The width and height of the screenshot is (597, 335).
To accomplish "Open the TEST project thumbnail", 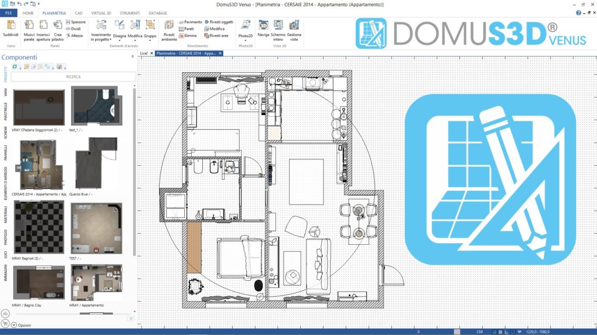I will (x=96, y=228).
